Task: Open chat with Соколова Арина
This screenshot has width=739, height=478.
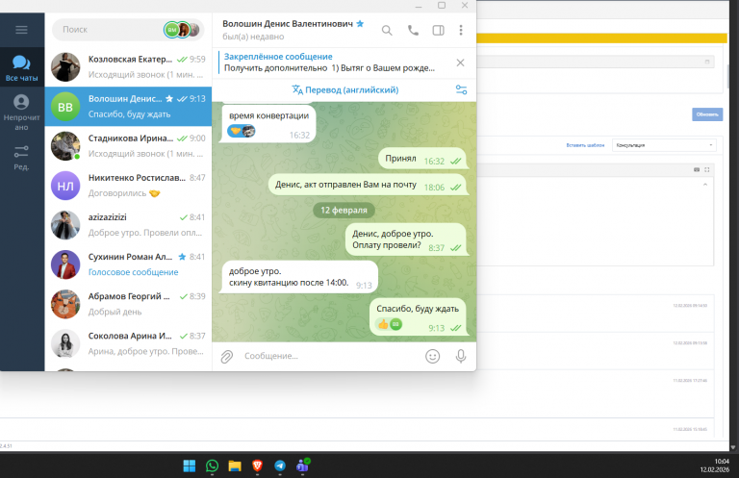Action: click(x=128, y=343)
